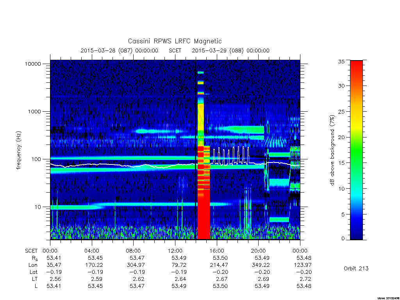Image resolution: width=400 pixels, height=300 pixels.
Task: Click the rainbow color bar scale
Action: point(356,150)
